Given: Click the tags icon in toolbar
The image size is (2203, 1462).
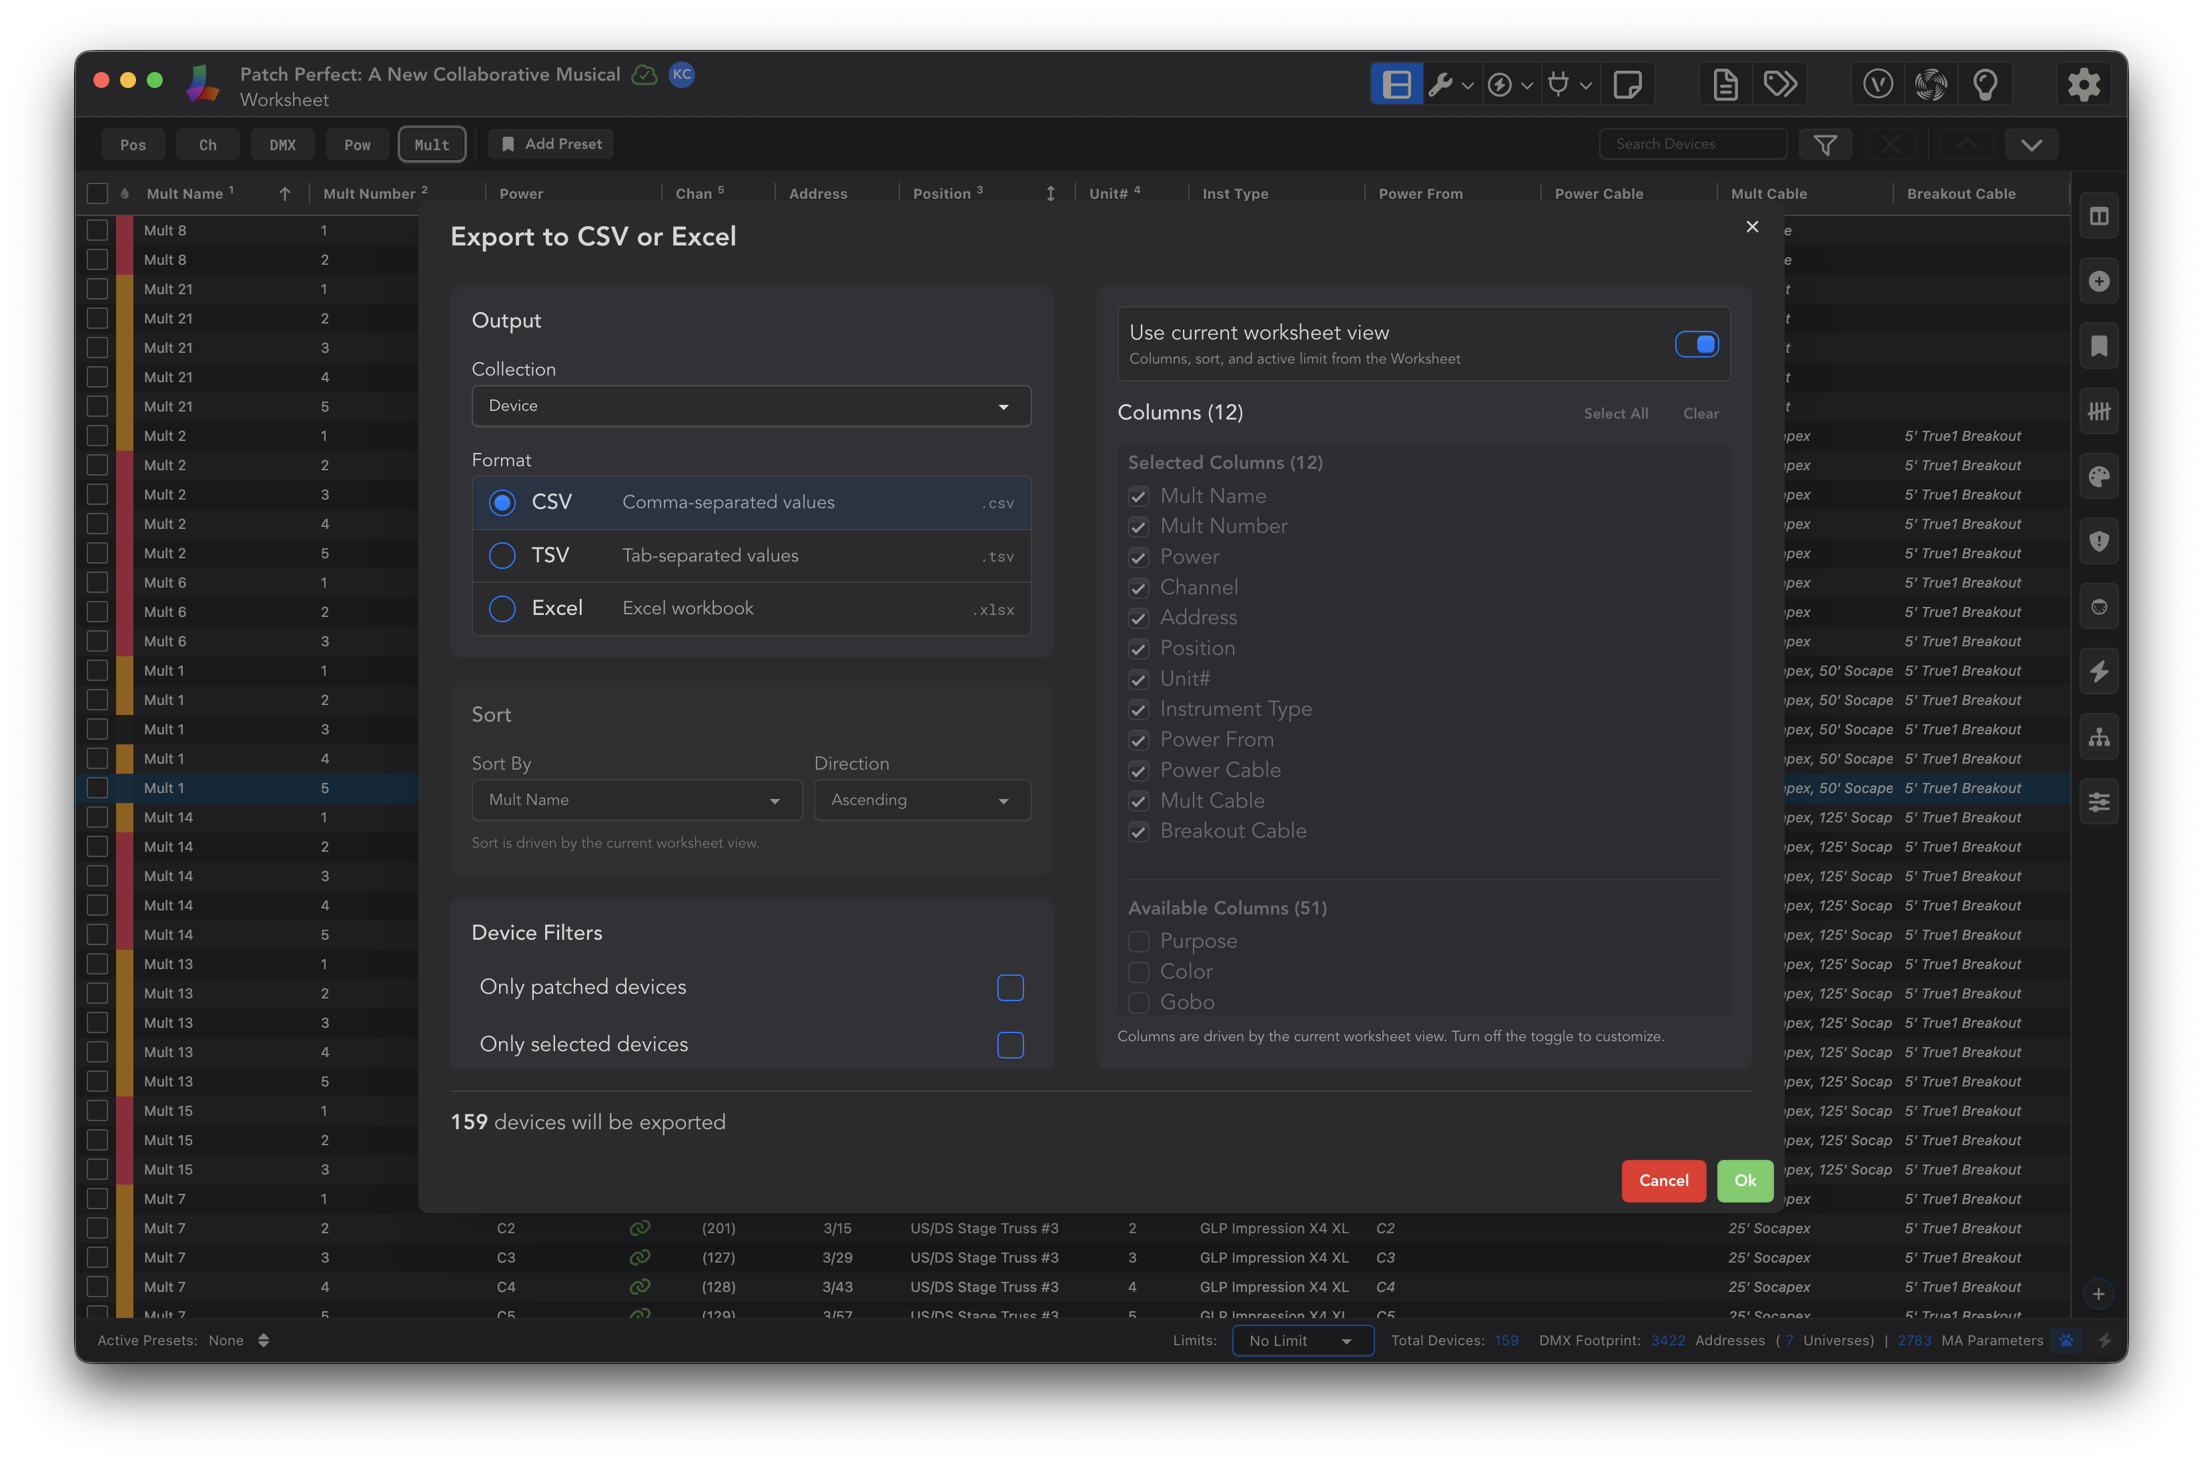Looking at the screenshot, I should 1779,85.
